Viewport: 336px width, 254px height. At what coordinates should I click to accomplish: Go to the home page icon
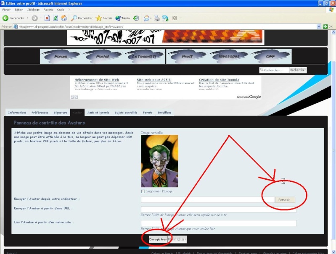64,18
